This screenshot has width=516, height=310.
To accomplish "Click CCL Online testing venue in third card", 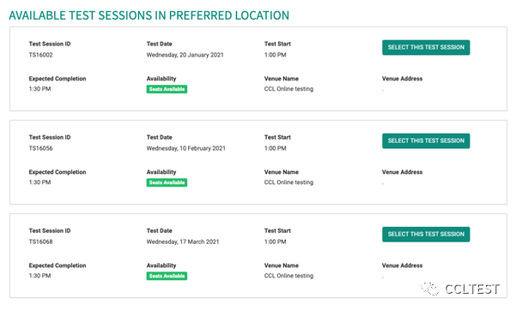I will (288, 276).
